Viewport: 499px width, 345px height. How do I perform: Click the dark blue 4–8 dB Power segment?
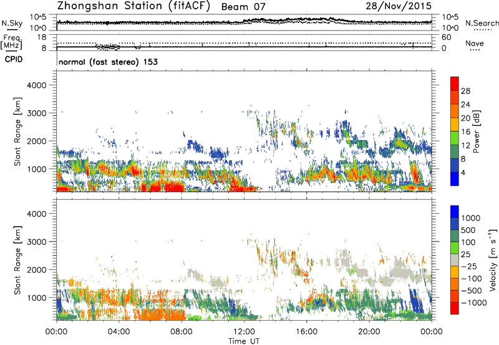tap(455, 166)
